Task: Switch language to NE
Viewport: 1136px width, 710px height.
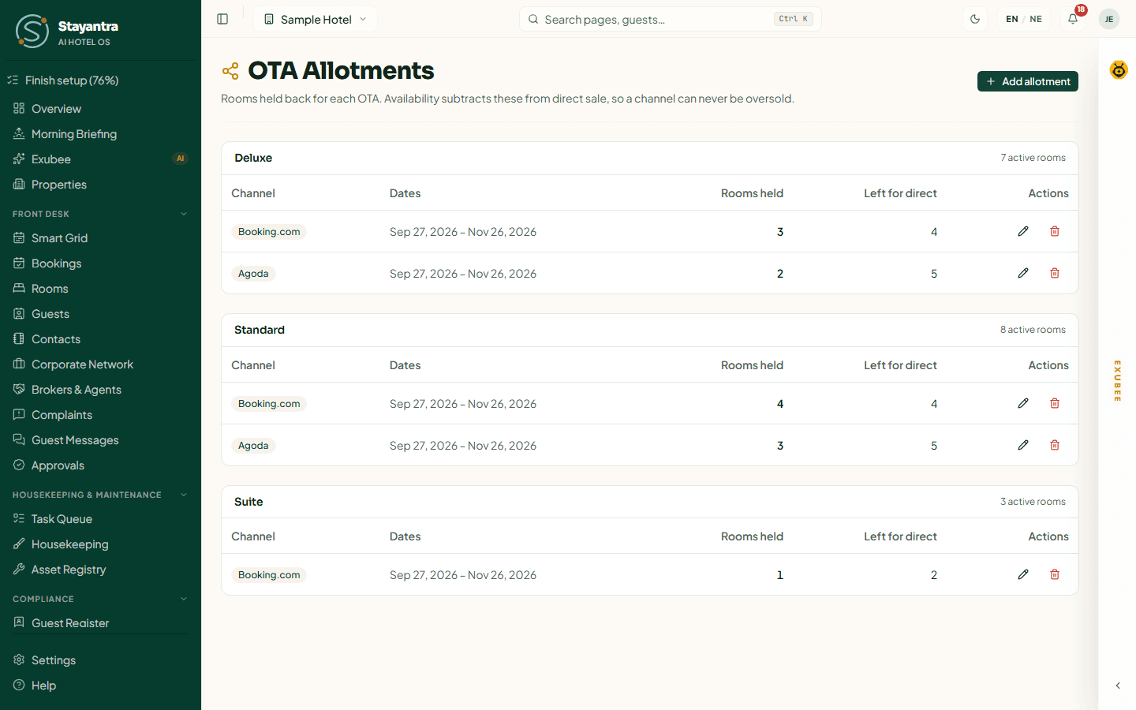Action: coord(1036,19)
